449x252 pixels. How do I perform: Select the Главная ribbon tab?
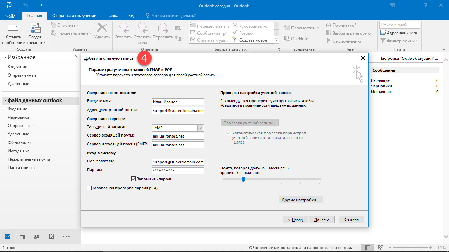pos(34,16)
